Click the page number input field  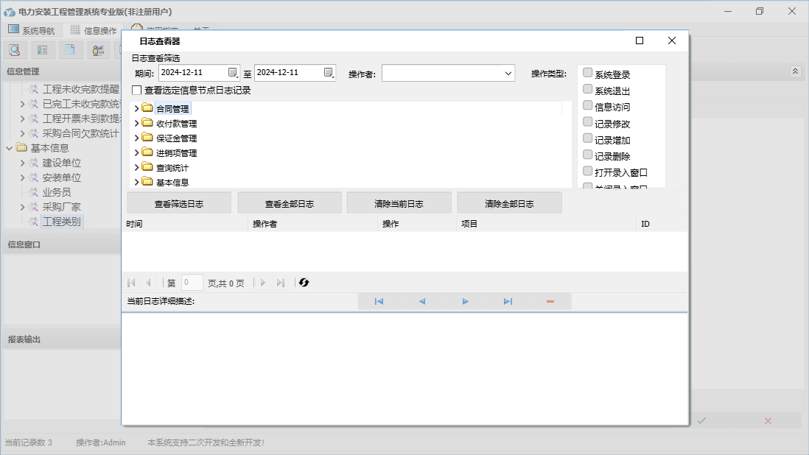192,283
